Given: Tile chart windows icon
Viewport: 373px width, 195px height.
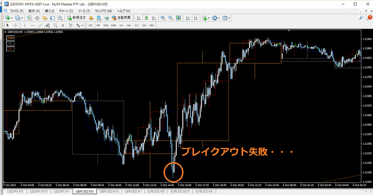Looking at the screenshot, I should [x=178, y=18].
